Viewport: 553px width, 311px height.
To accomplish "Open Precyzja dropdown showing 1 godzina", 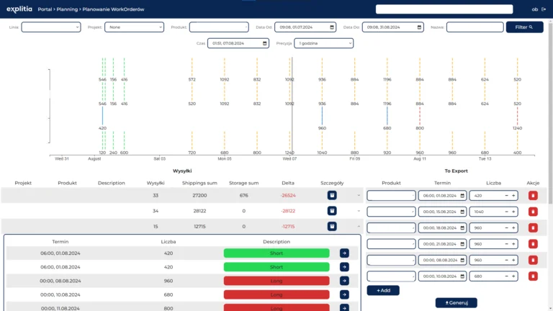I will (x=323, y=43).
